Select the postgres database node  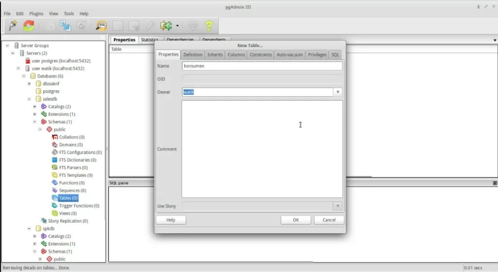pyautogui.click(x=51, y=91)
